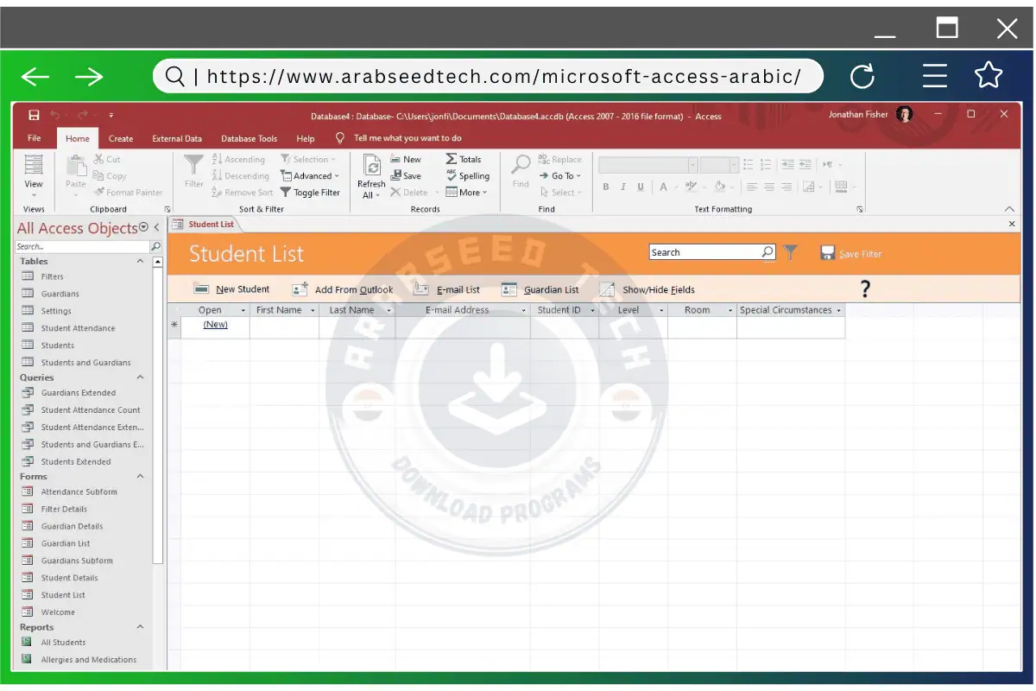
Task: Switch to the Create ribbon tab
Action: click(x=121, y=138)
